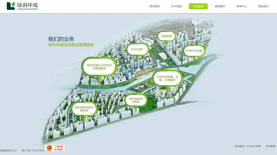Follow the 中企动力顺德 footer link
The width and height of the screenshot is (277, 155).
point(254,146)
